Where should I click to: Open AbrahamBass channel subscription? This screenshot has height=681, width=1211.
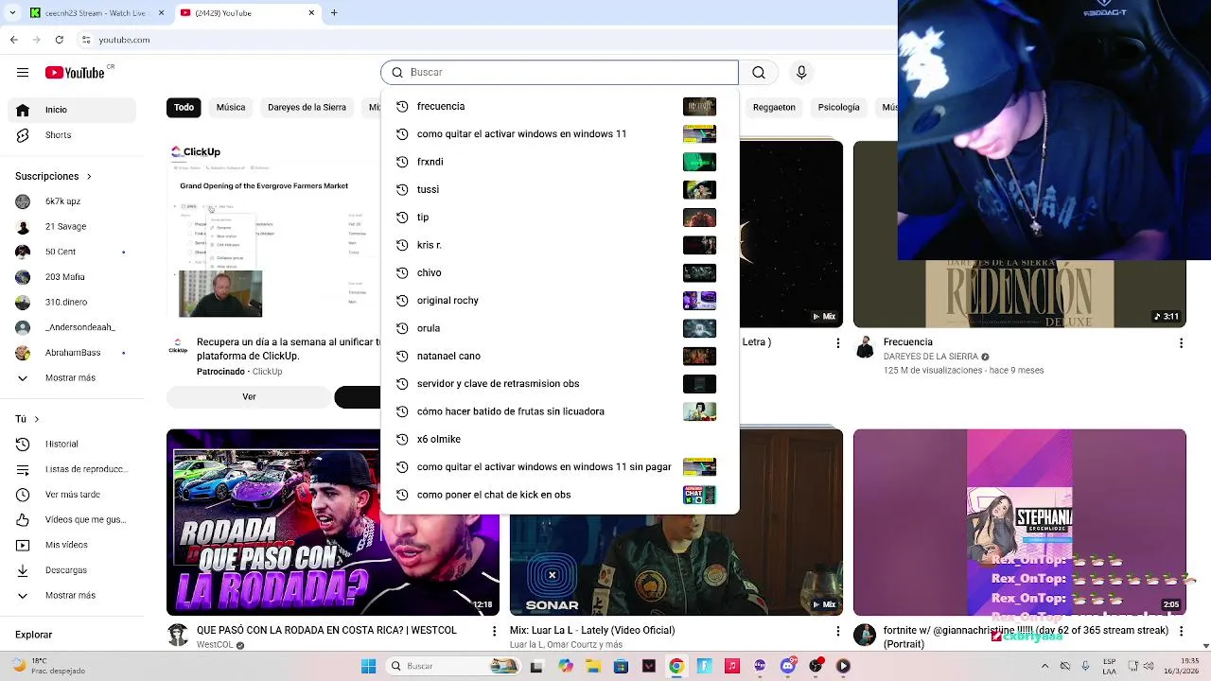(x=72, y=353)
